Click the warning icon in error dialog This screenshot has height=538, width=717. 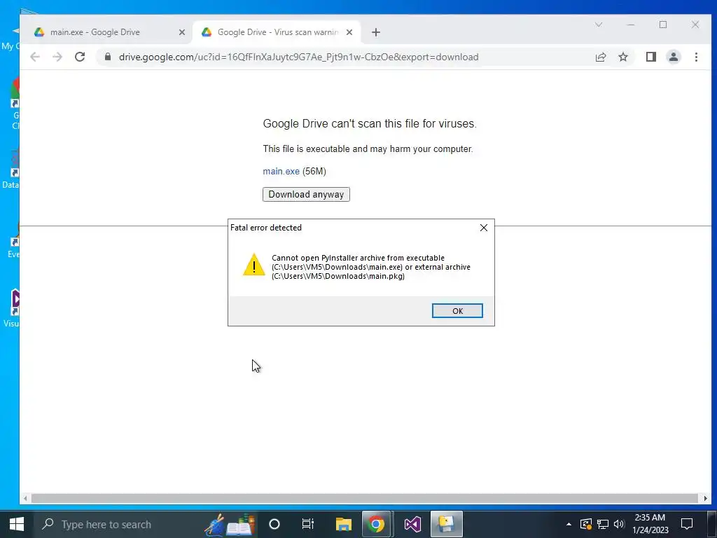coord(253,265)
